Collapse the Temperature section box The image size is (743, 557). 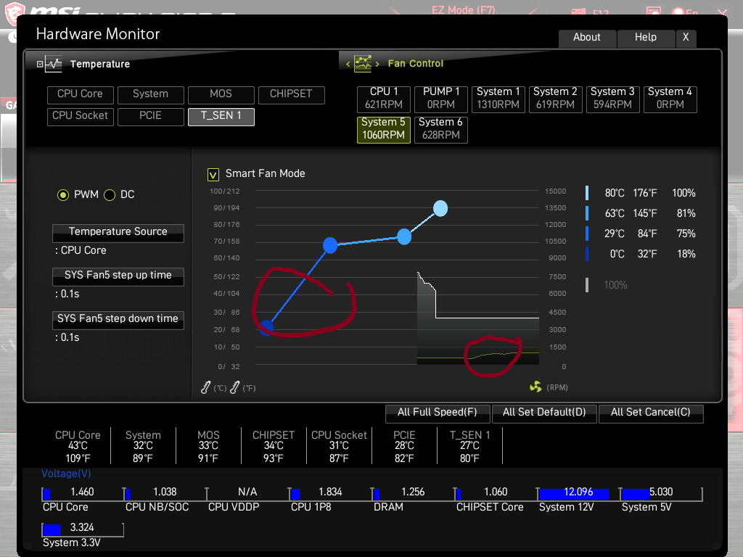click(40, 64)
